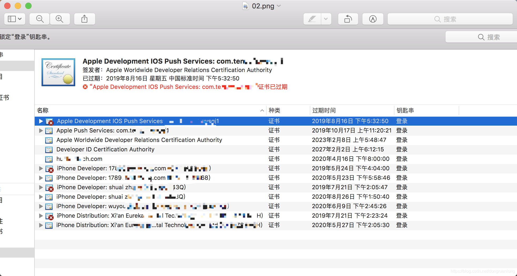Click the certificate icon of iPhone Distribution 2020年5月27日
This screenshot has width=517, height=276.
click(x=49, y=225)
